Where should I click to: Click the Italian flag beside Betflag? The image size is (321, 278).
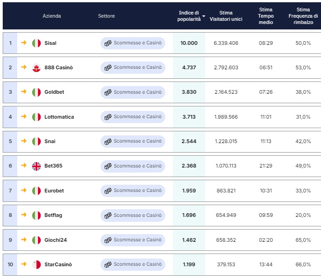[x=36, y=216]
